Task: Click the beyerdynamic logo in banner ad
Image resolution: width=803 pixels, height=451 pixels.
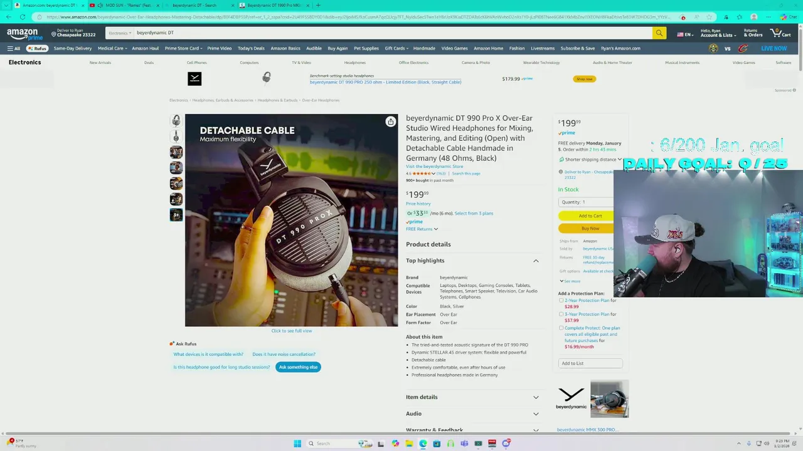Action: 194,78
